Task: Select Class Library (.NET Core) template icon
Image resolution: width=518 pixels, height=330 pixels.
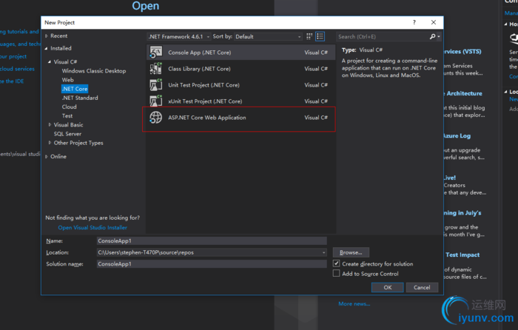Action: [155, 69]
